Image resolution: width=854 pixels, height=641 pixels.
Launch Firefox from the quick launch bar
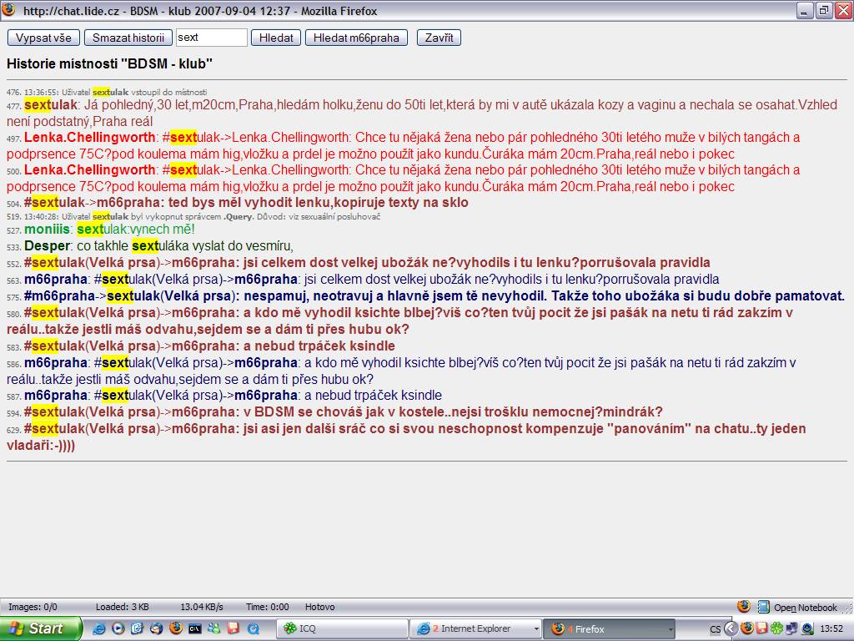click(x=175, y=628)
